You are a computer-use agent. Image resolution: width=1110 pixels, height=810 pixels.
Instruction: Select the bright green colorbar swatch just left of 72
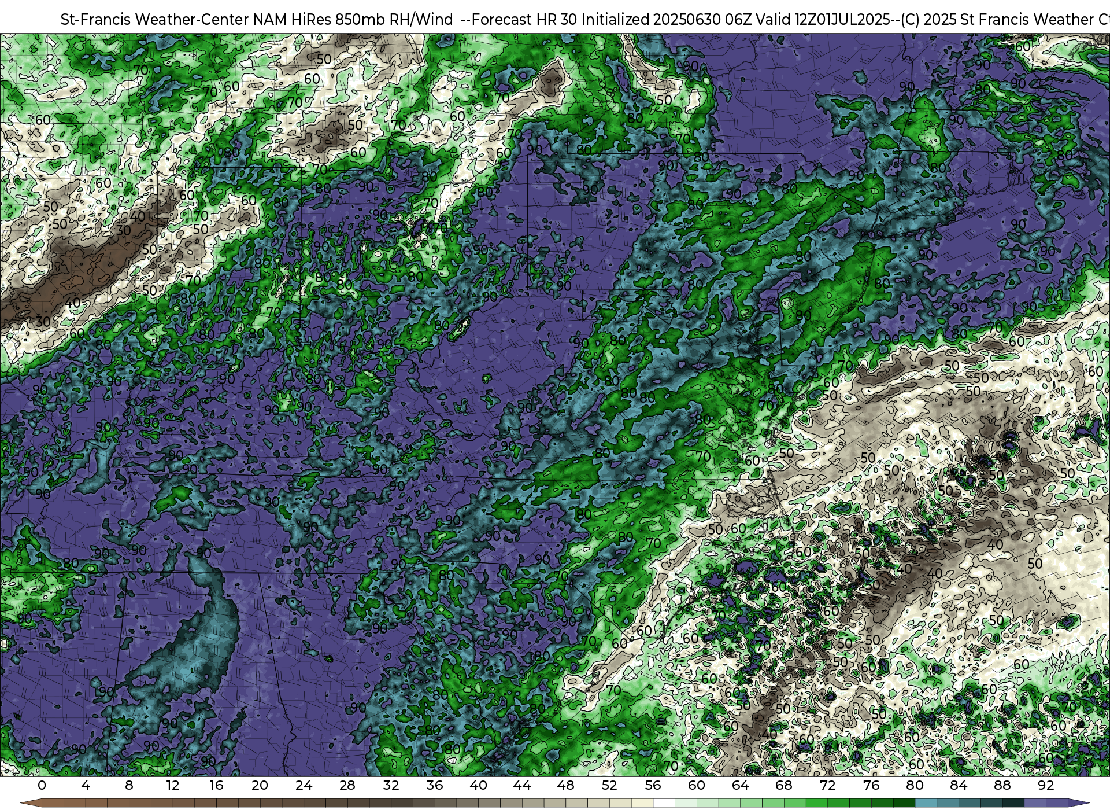816,803
